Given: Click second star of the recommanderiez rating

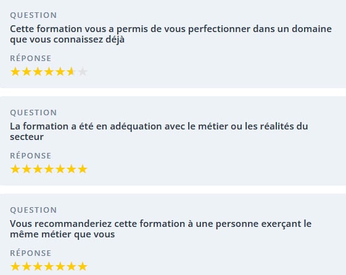Looking at the screenshot, I should click(27, 266).
